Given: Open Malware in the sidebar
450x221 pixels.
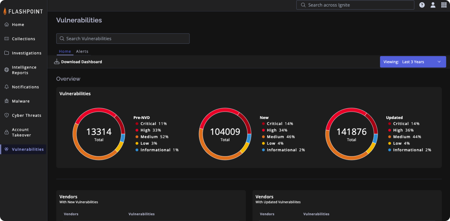Looking at the screenshot, I should [21, 101].
